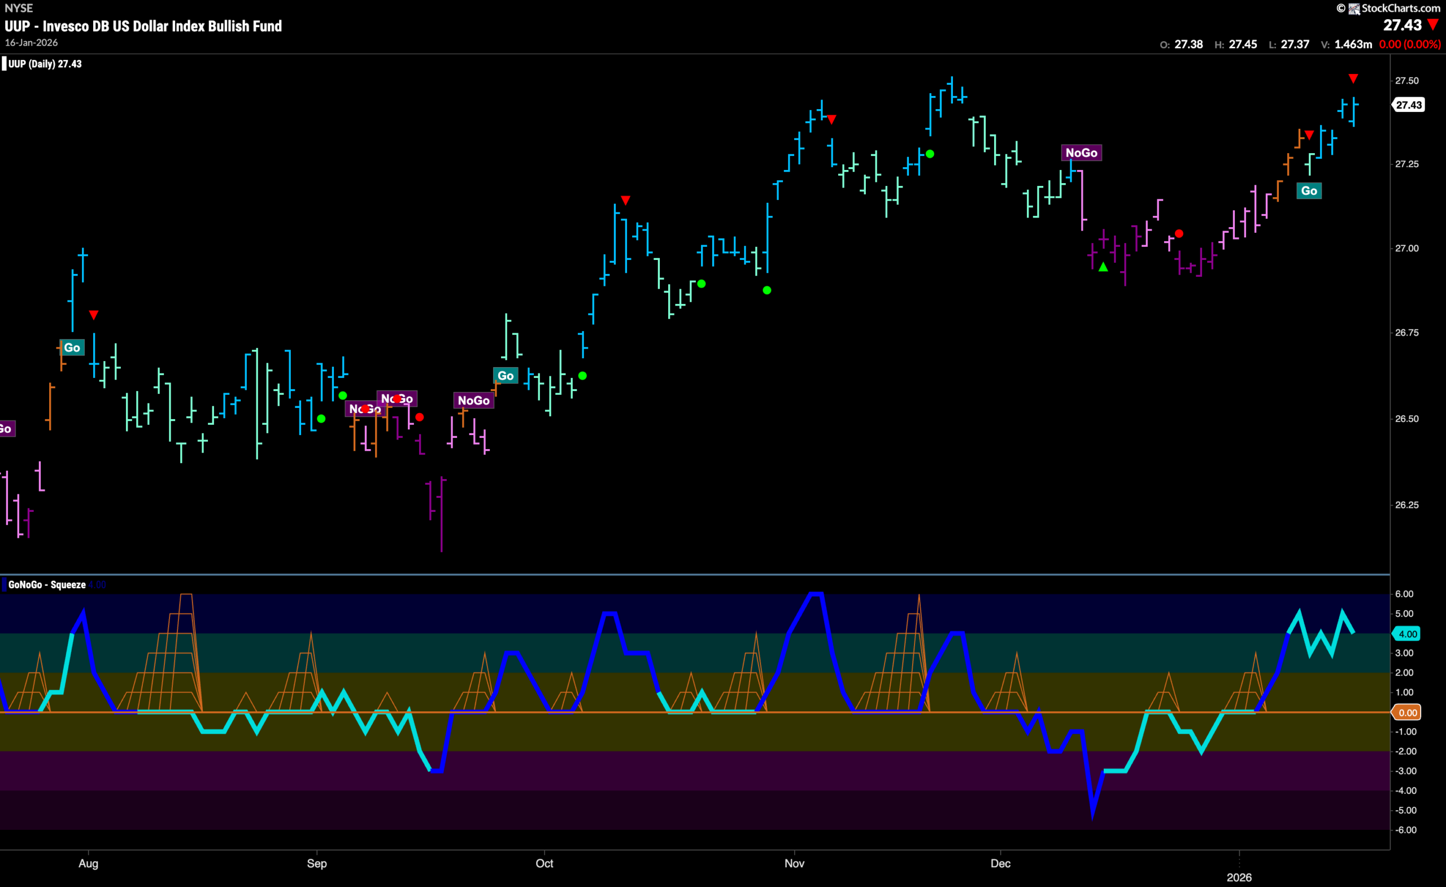The width and height of the screenshot is (1446, 887).
Task: Click the red down arrow in early August
Action: tap(94, 315)
